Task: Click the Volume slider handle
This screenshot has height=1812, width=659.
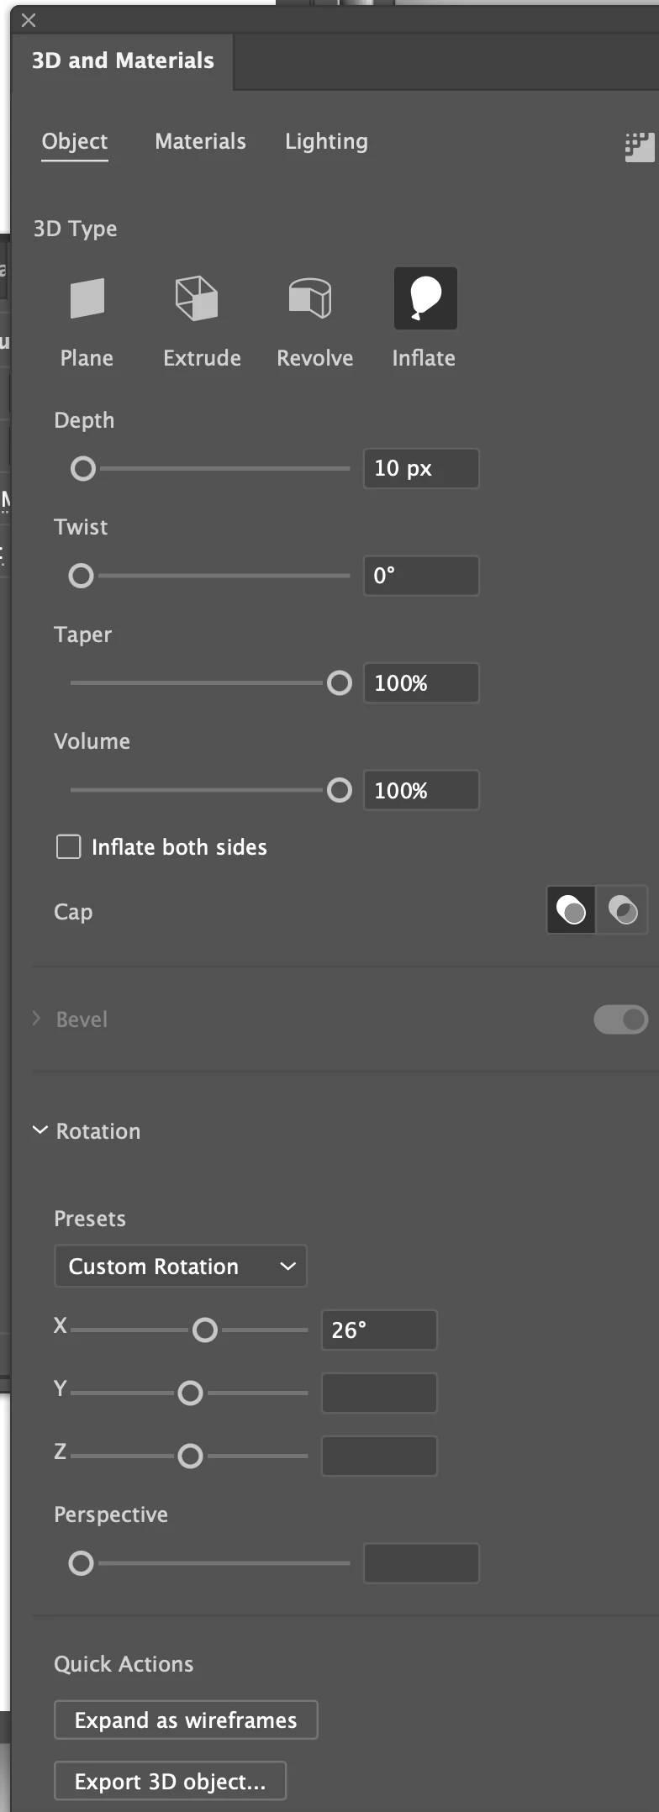Action: [340, 790]
